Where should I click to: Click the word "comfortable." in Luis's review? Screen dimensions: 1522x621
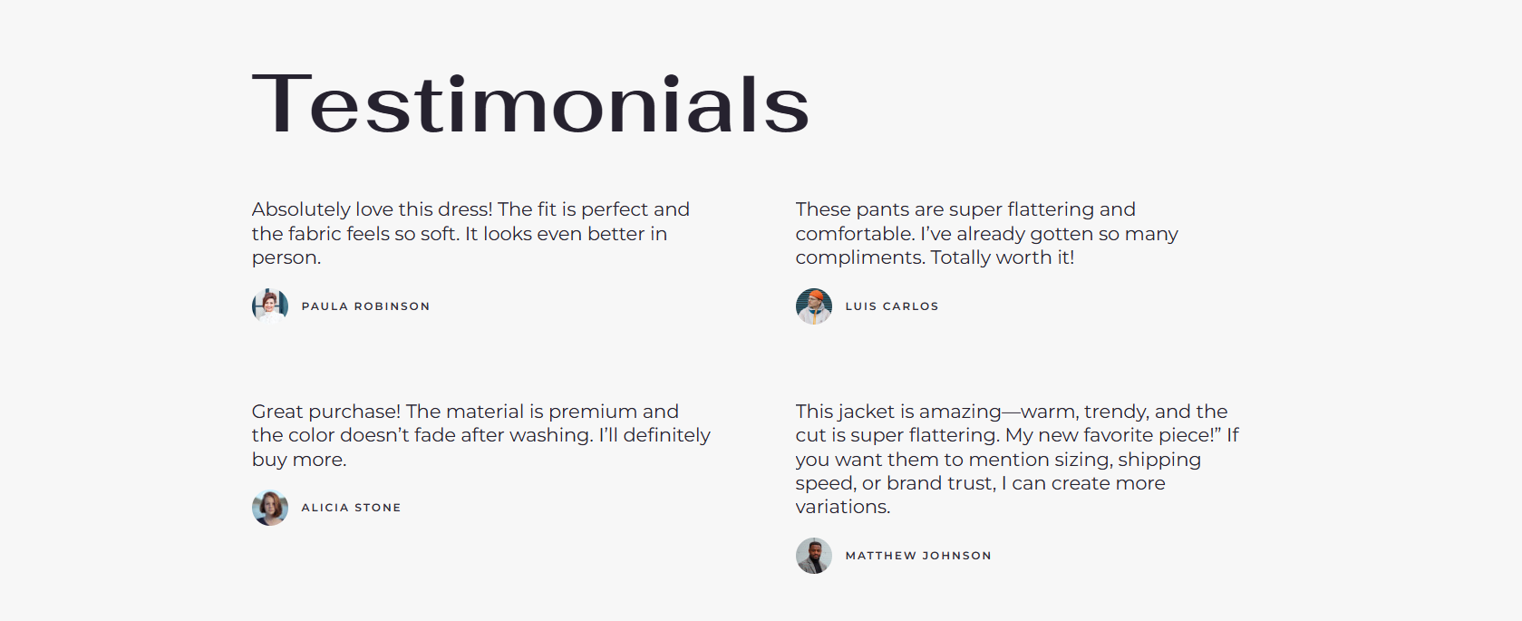(854, 234)
